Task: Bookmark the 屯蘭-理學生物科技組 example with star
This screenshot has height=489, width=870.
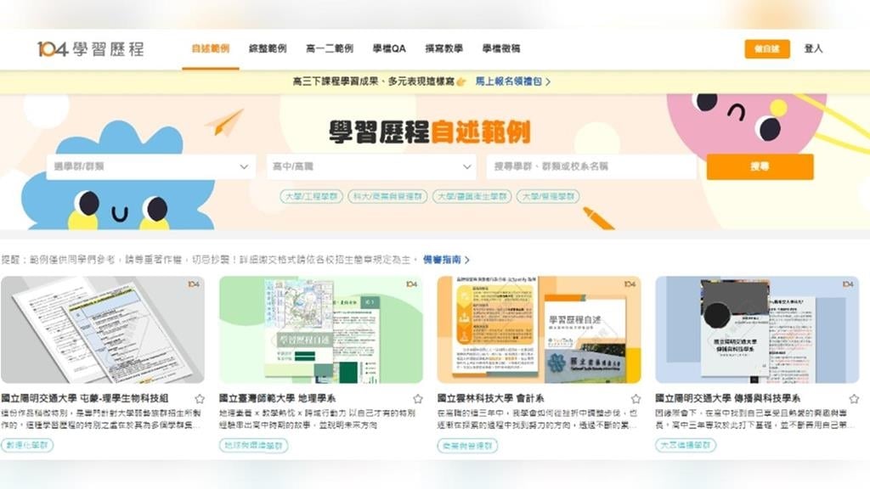Action: tap(200, 398)
